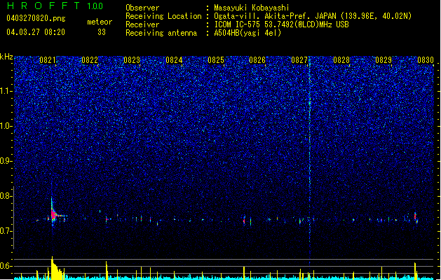The width and height of the screenshot is (441, 280).
Task: Click the 'Receiving Location' field label
Action: tap(163, 16)
